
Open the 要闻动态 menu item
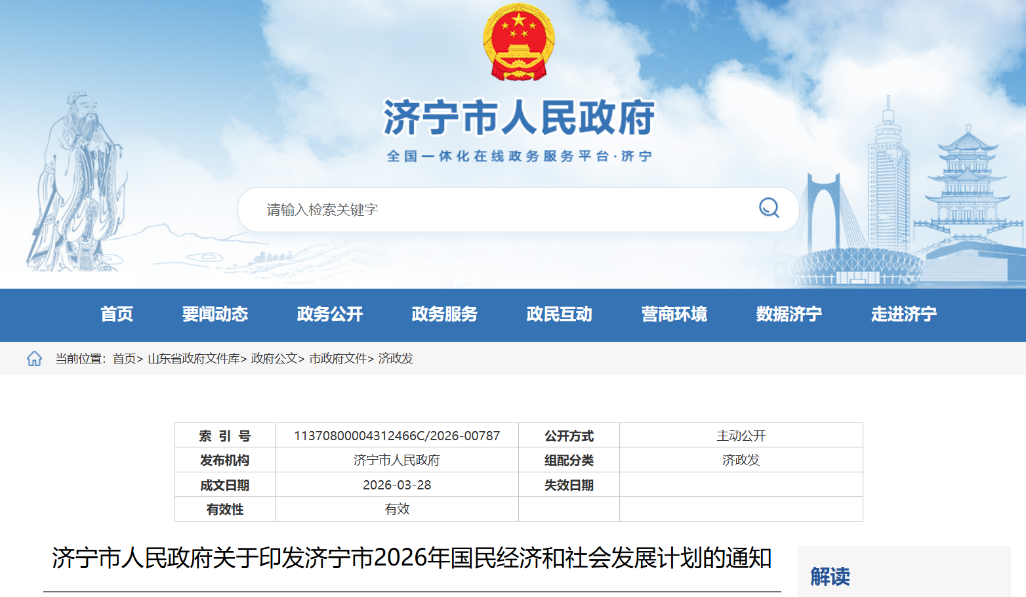tap(215, 314)
